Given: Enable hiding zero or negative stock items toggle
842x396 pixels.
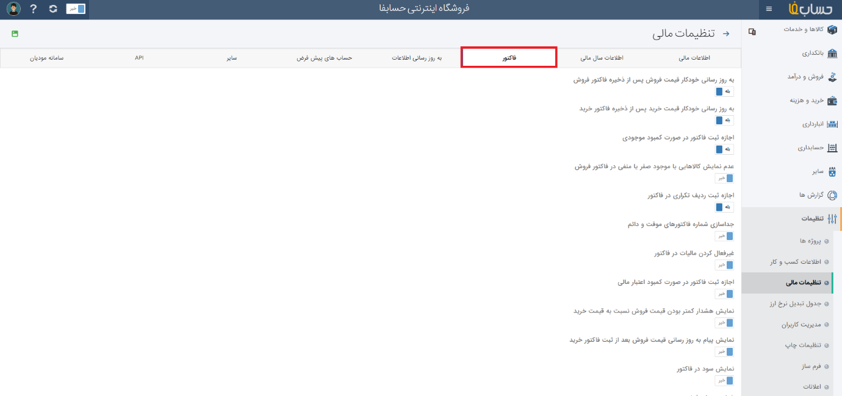Looking at the screenshot, I should tap(724, 178).
